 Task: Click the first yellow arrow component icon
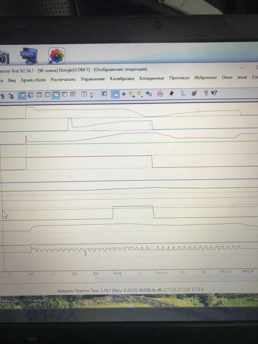coord(132,94)
